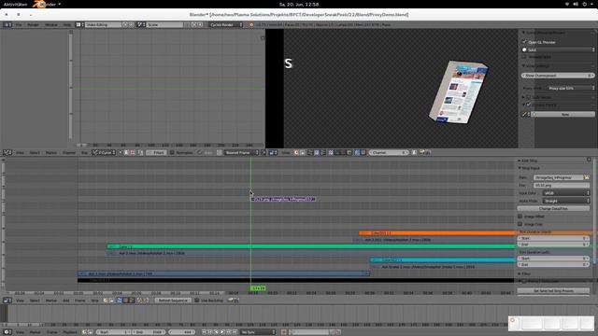Image resolution: width=598 pixels, height=336 pixels.
Task: Open the Strip menu in the Sequencer header
Action: click(x=94, y=301)
